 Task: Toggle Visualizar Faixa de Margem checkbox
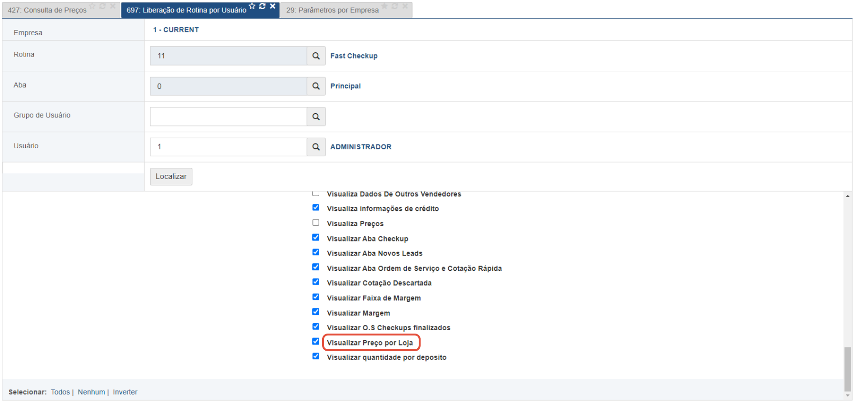316,297
